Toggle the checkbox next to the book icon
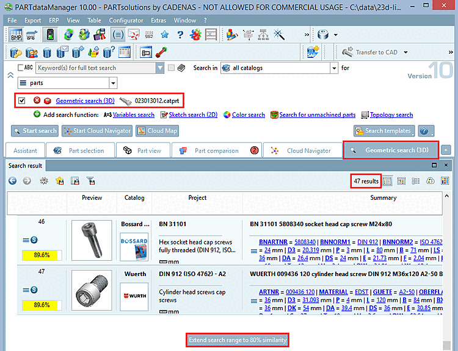Image resolution: width=458 pixels, height=351 pixels. (171, 68)
